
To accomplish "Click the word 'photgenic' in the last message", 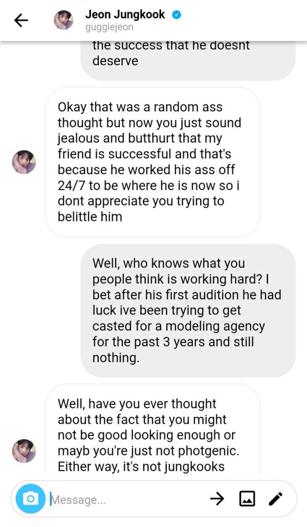I will pos(213,451).
